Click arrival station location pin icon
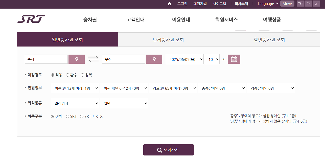This screenshot has height=158, width=325. pyautogui.click(x=154, y=59)
